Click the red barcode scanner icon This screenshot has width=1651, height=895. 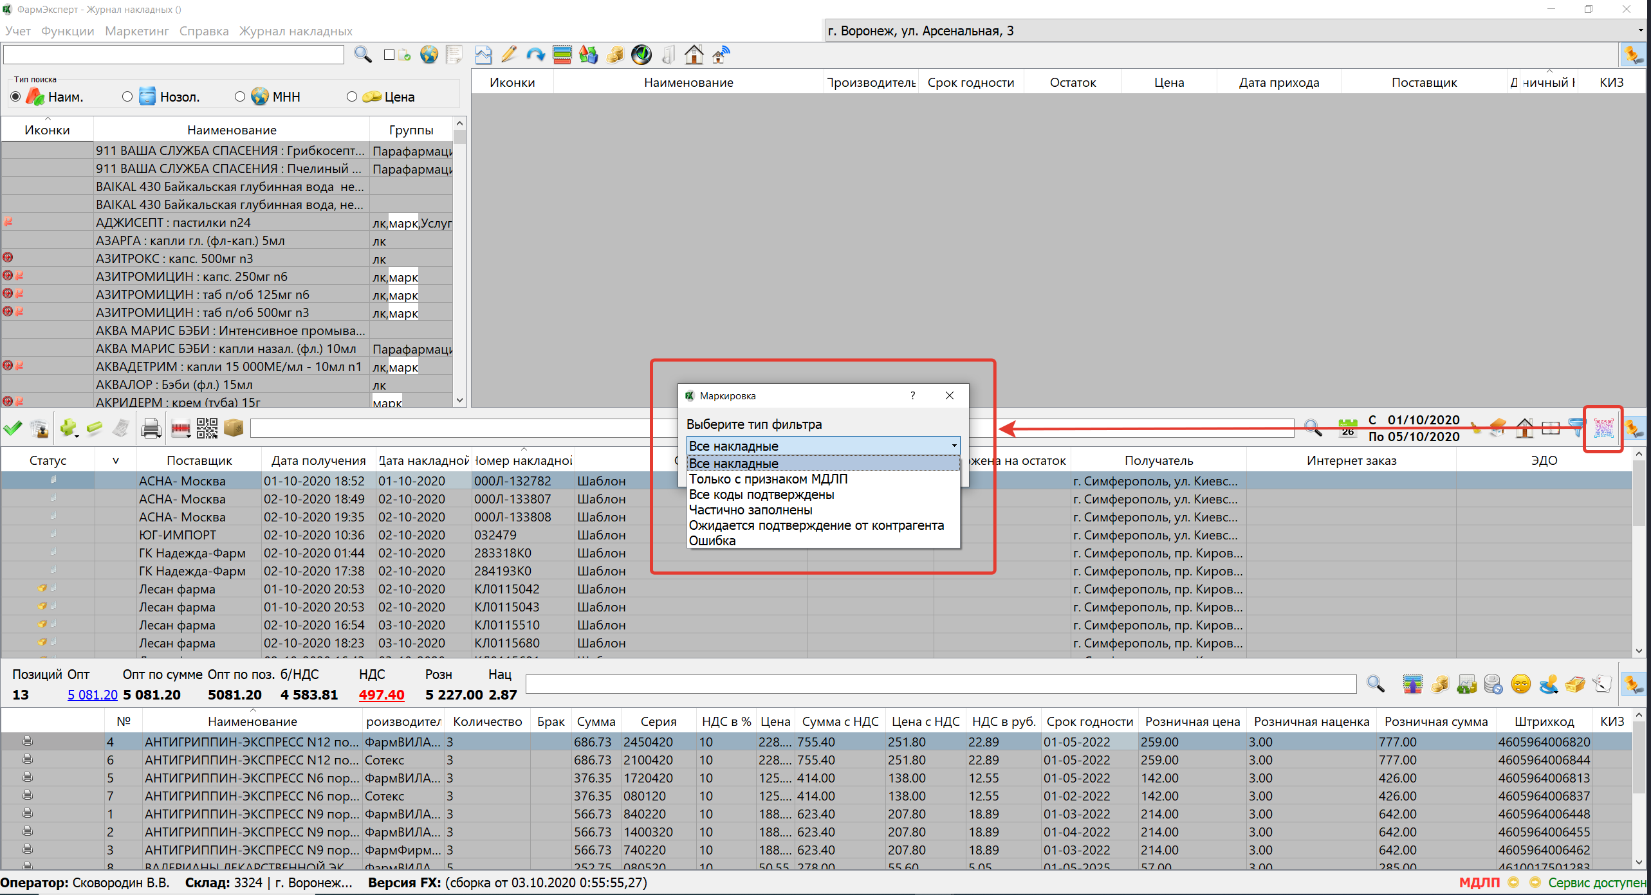pyautogui.click(x=180, y=428)
